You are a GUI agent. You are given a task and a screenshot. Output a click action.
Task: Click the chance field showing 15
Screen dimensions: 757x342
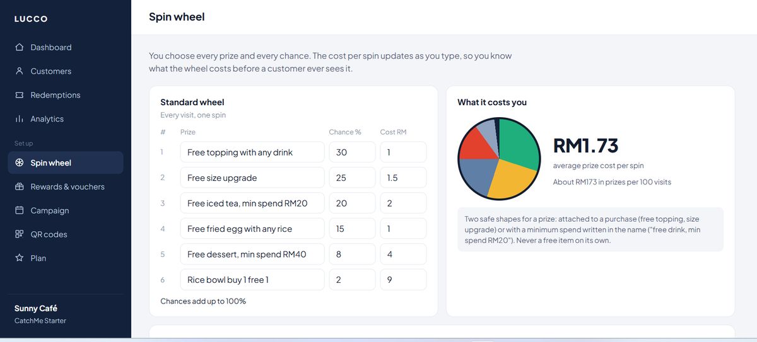[x=352, y=229]
